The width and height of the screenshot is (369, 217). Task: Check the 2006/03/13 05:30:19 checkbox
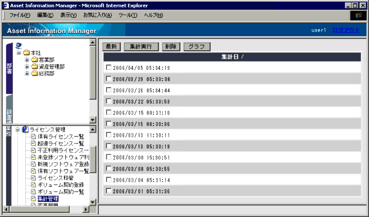pyautogui.click(x=109, y=146)
